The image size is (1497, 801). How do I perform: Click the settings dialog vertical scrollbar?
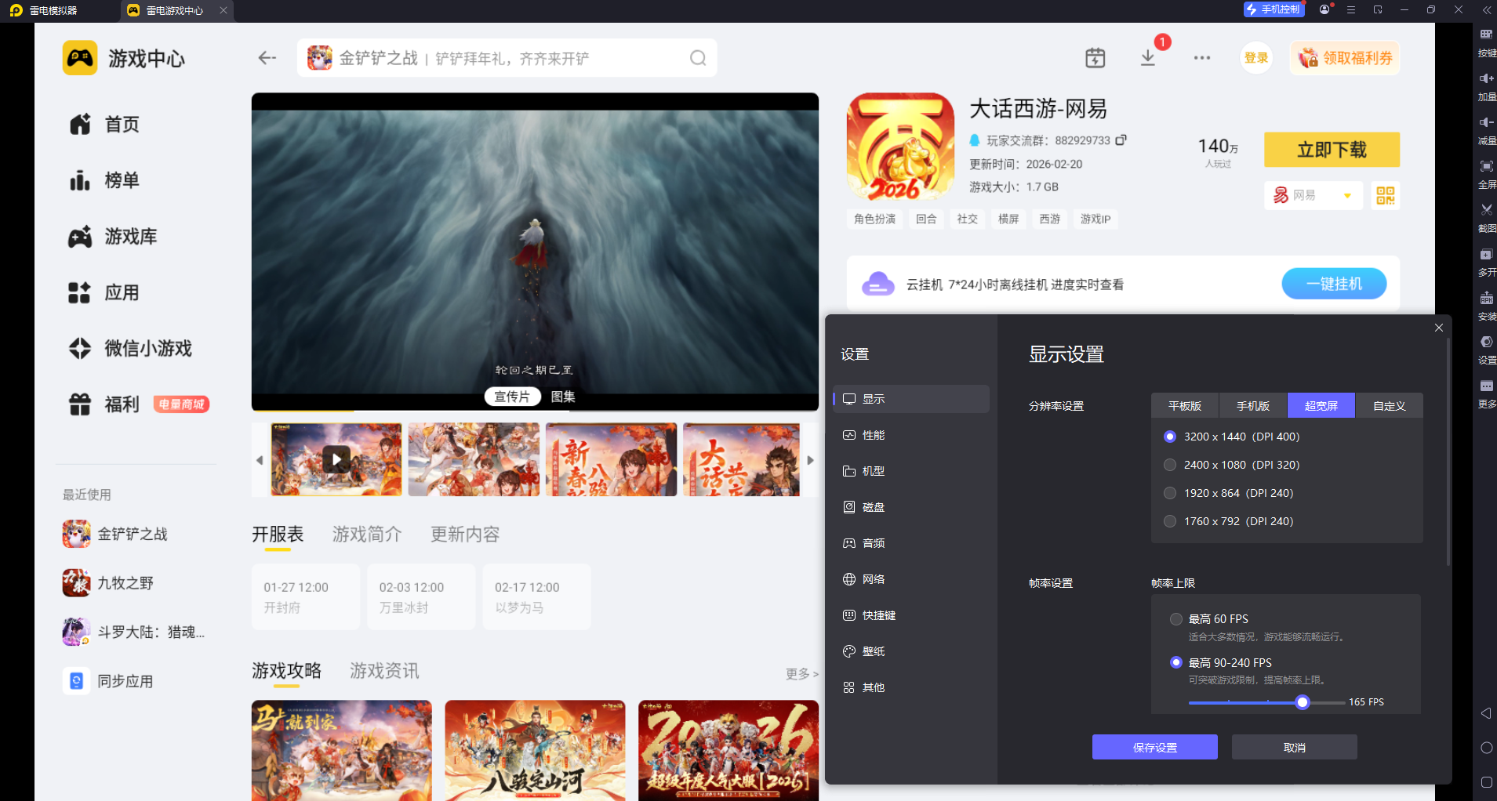pyautogui.click(x=1448, y=452)
